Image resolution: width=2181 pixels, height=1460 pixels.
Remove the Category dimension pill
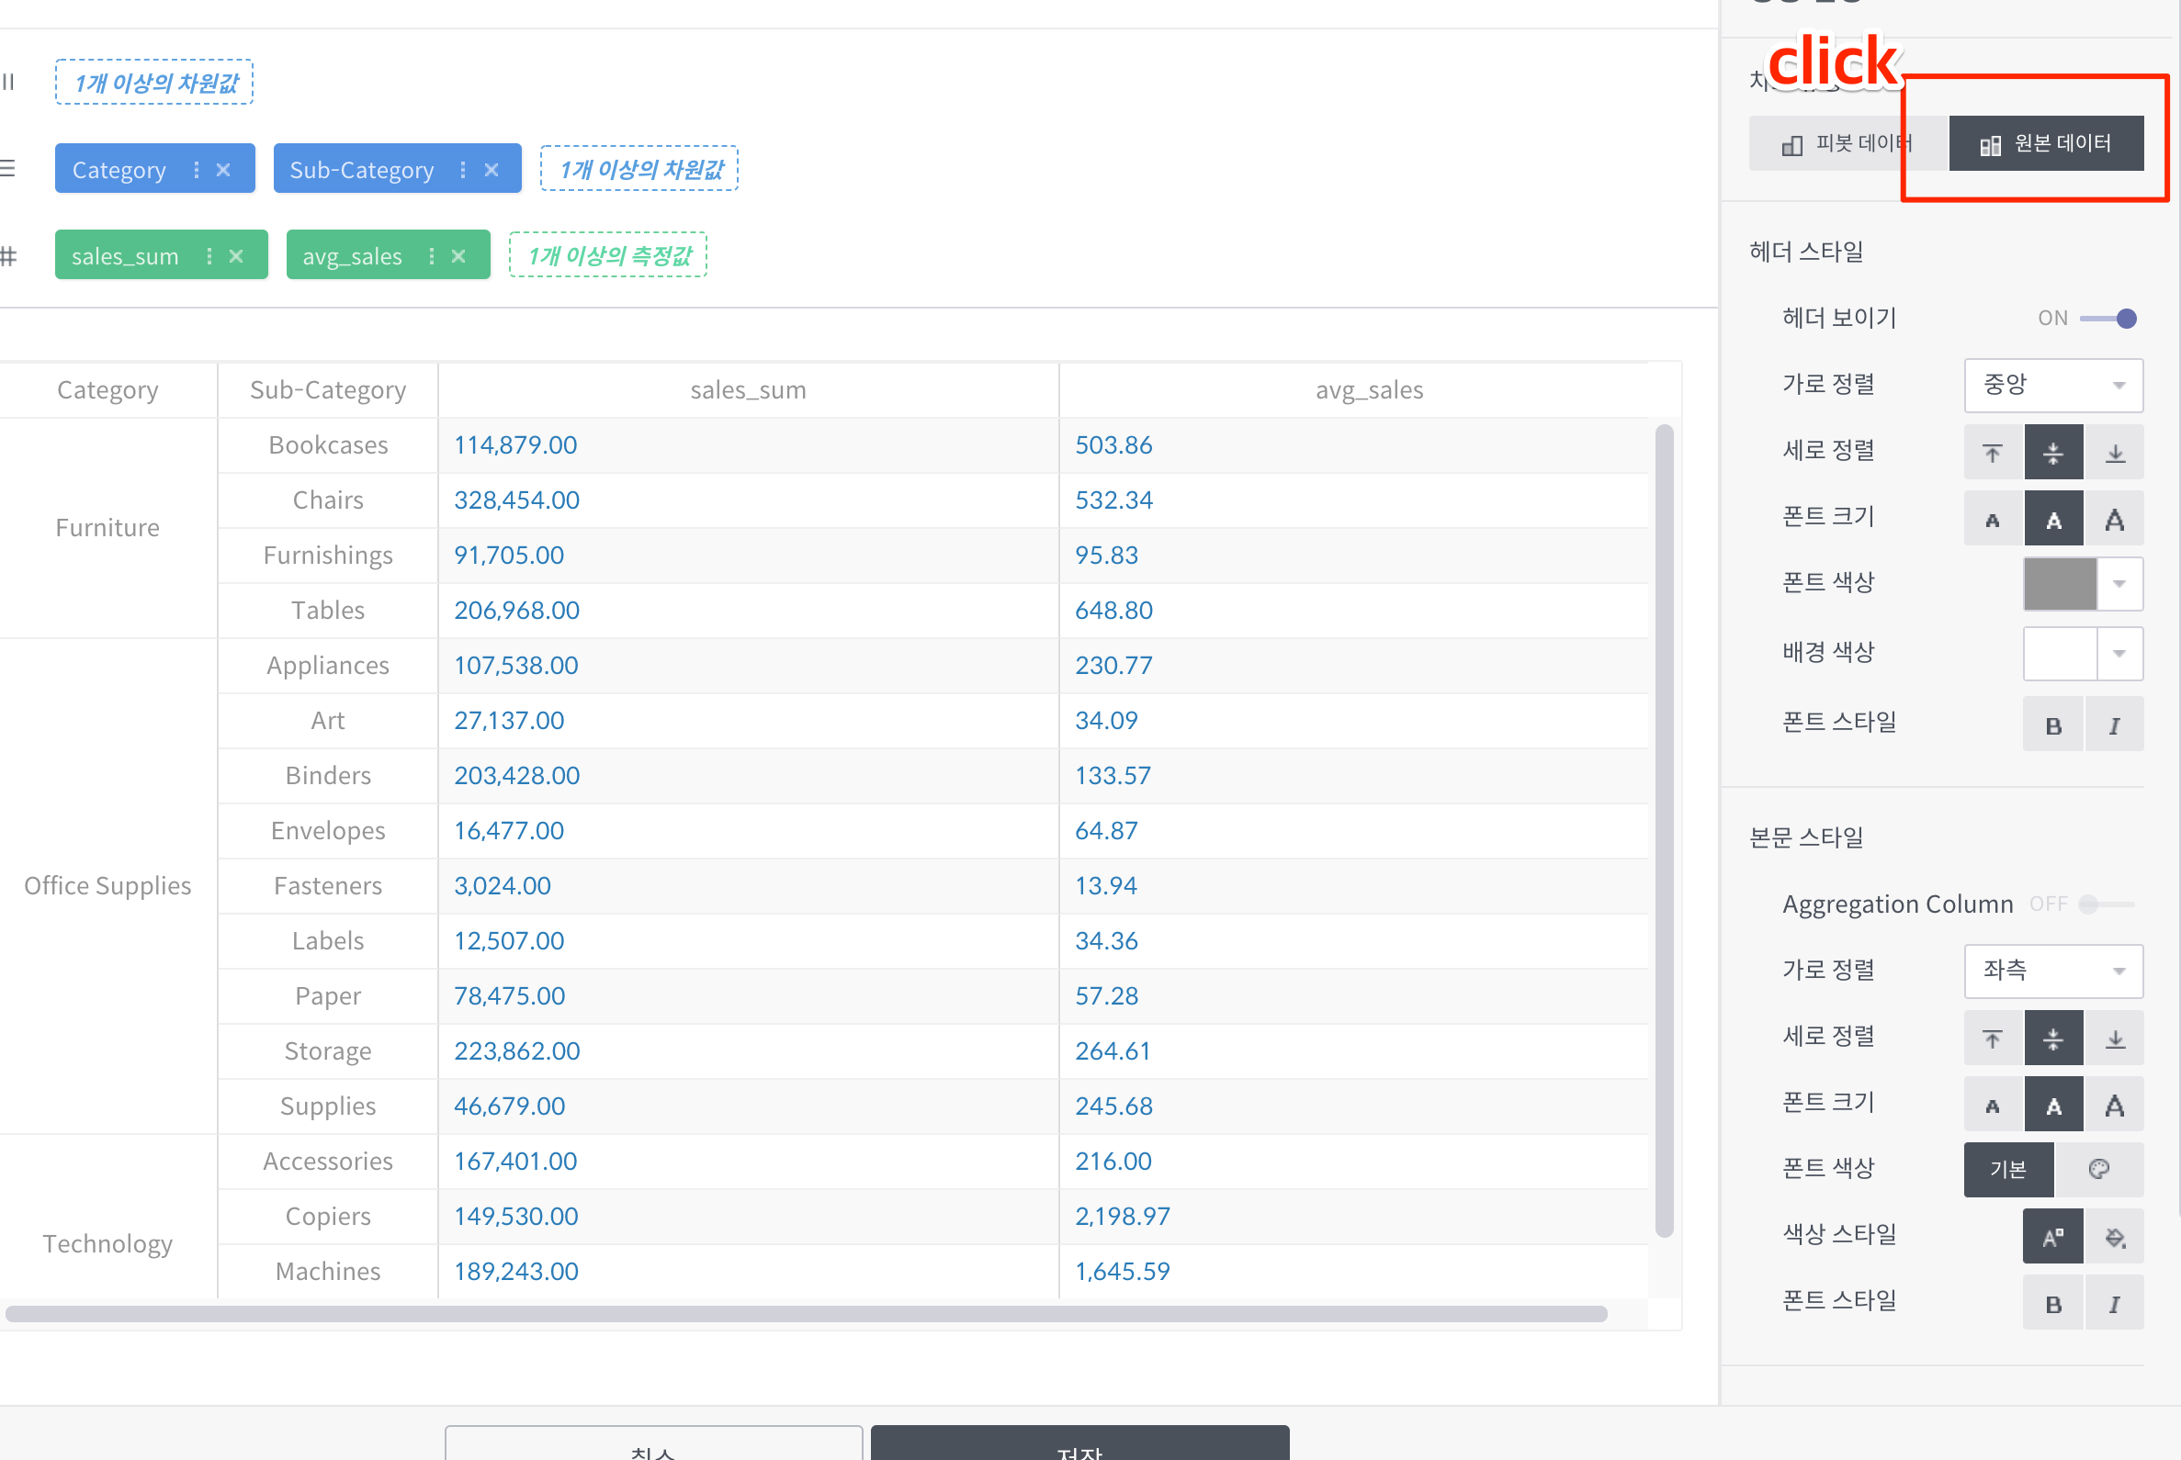pyautogui.click(x=223, y=170)
